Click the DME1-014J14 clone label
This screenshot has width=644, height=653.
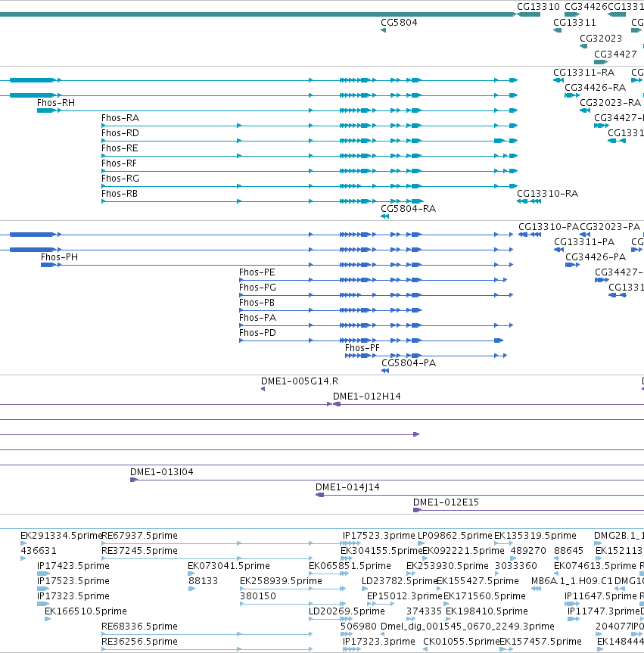point(347,487)
